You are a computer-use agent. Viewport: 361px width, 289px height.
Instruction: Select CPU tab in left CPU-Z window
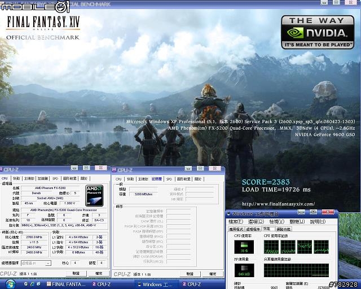click(5, 178)
